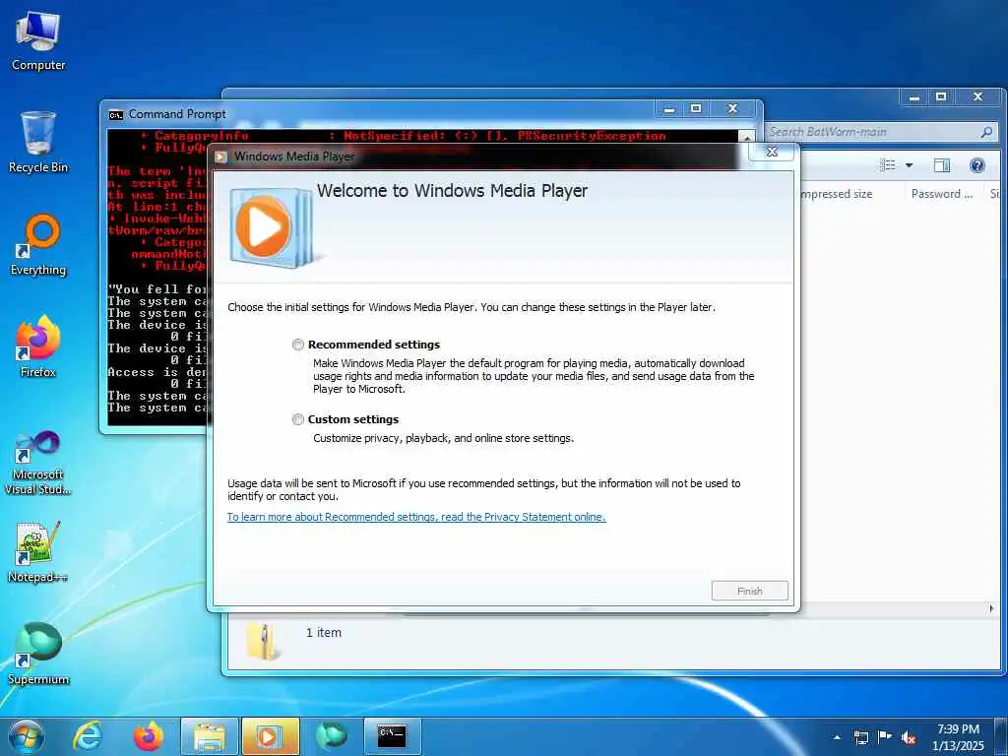The height and width of the screenshot is (756, 1008).
Task: Open the Computer desktop icon
Action: pyautogui.click(x=38, y=41)
